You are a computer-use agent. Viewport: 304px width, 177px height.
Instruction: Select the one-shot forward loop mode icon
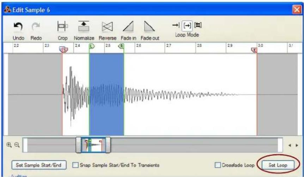point(176,25)
